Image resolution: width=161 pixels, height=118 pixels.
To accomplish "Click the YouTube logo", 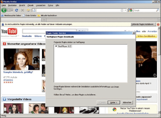I will [x=9, y=31].
